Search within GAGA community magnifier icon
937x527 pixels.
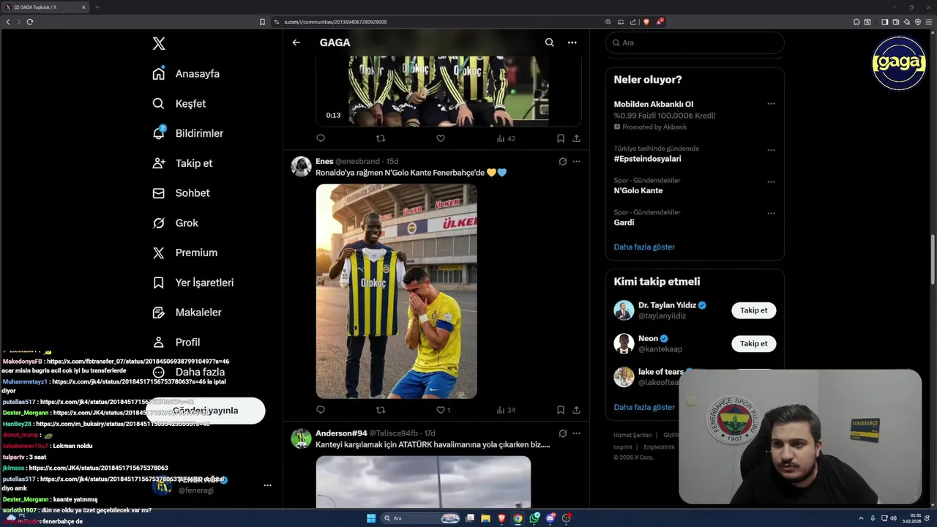tap(550, 42)
